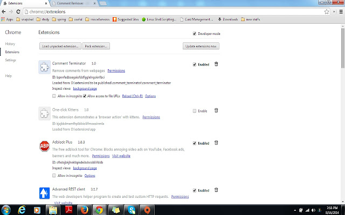The height and width of the screenshot is (215, 345).
Task: Open Comment Terminator Permissions link
Action: [x=116, y=70]
